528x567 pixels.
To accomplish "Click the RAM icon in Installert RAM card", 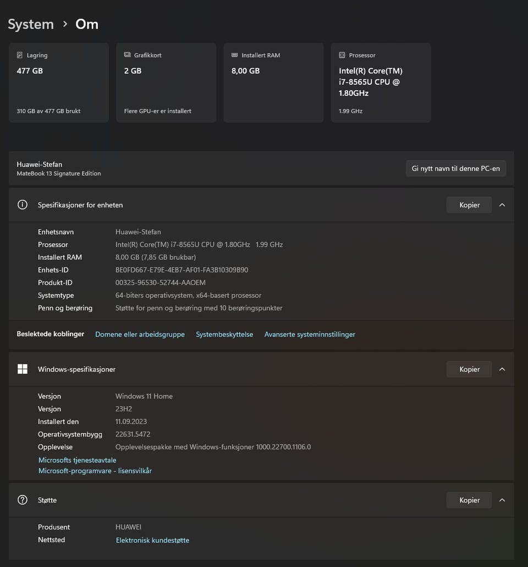I will [235, 55].
